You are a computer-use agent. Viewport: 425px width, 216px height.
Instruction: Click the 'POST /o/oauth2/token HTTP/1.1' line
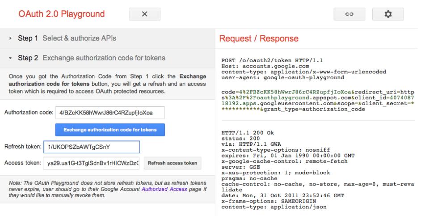272,60
